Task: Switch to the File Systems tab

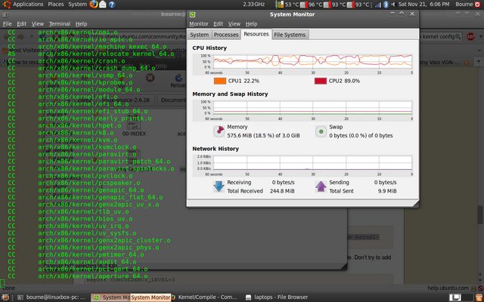Action: [x=290, y=35]
